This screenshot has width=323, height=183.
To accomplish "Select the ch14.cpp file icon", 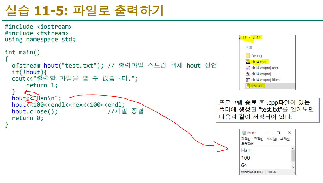I will point(248,62).
